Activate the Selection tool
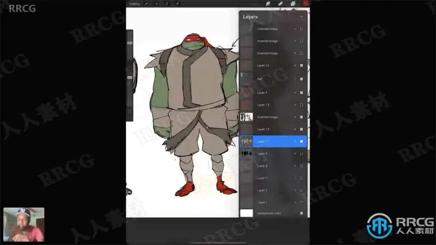The image size is (436, 245). [x=167, y=4]
